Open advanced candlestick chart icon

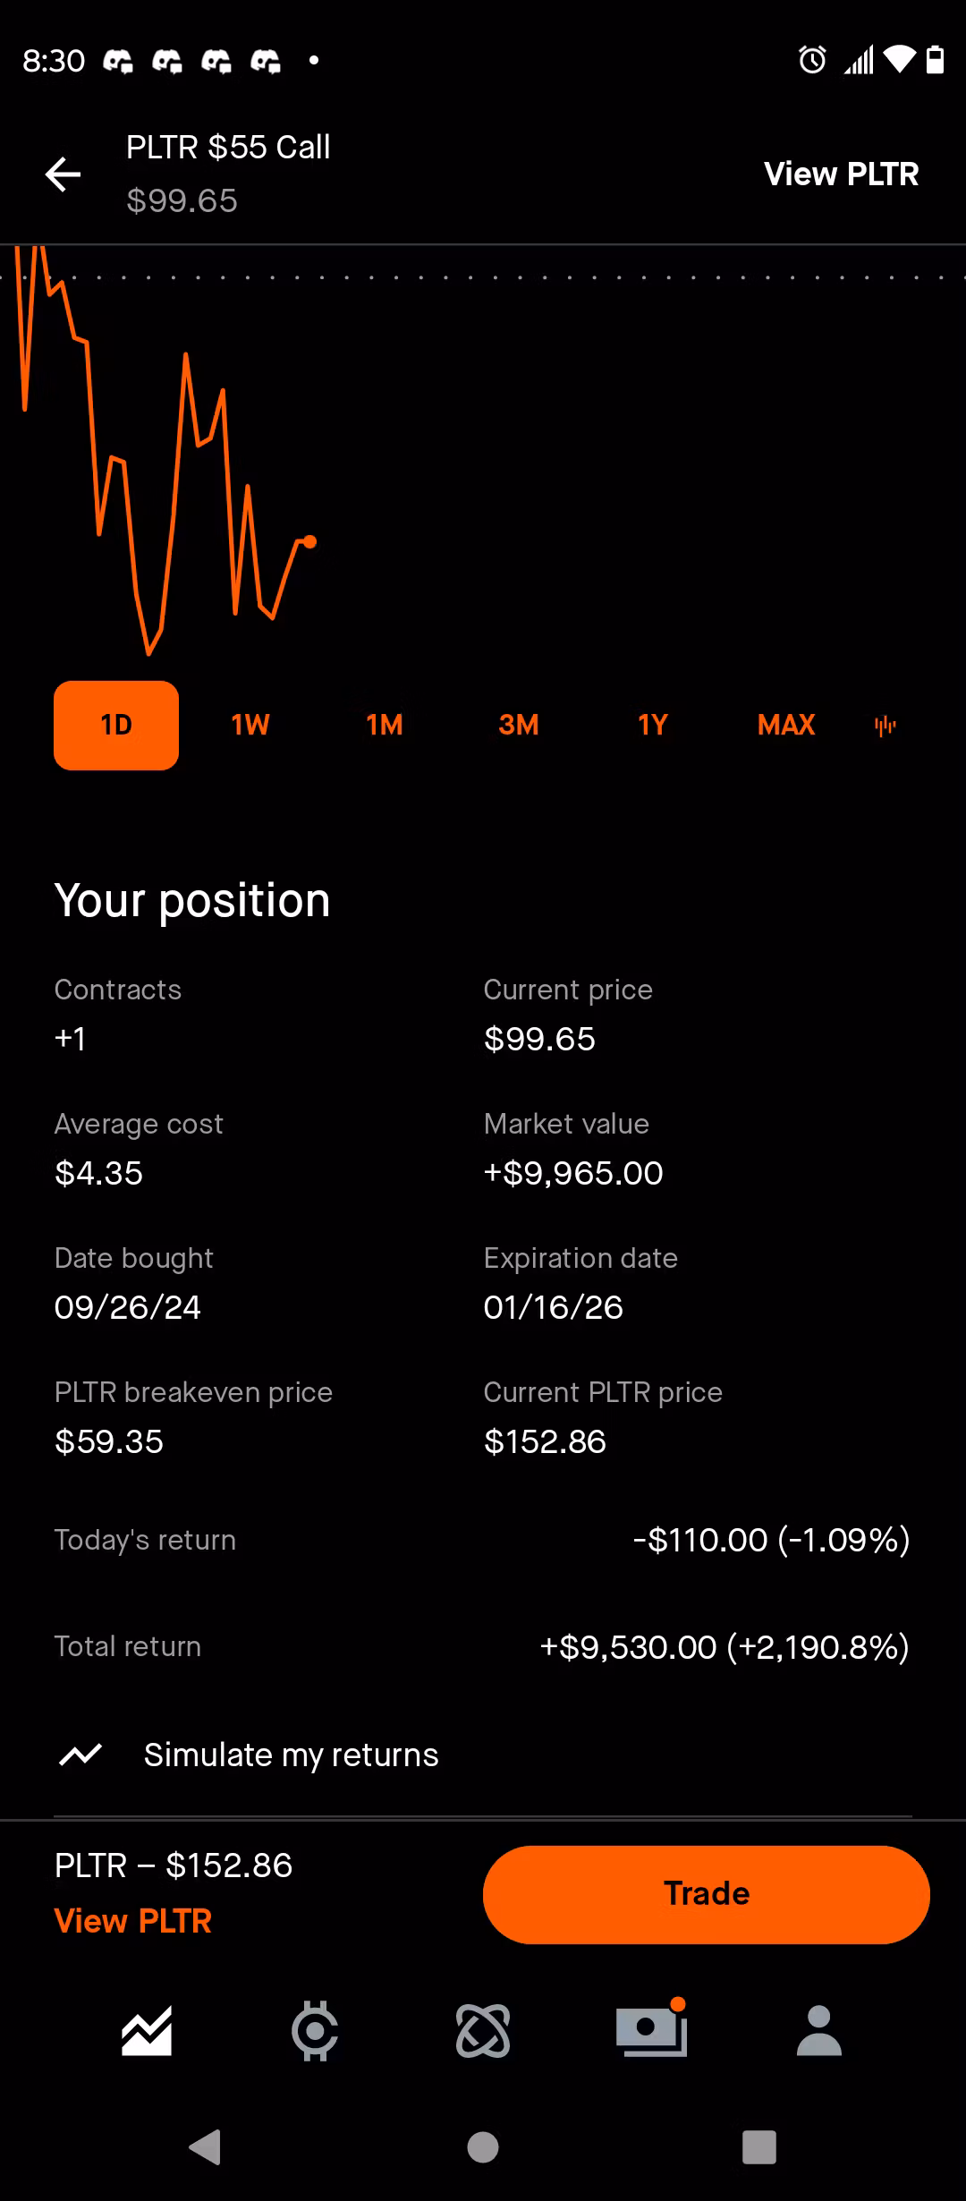885,726
